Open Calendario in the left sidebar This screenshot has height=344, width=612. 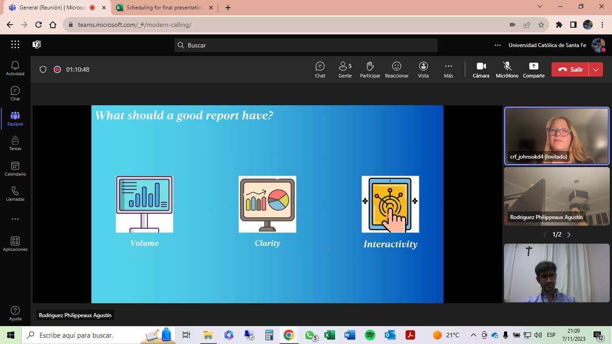pyautogui.click(x=15, y=169)
